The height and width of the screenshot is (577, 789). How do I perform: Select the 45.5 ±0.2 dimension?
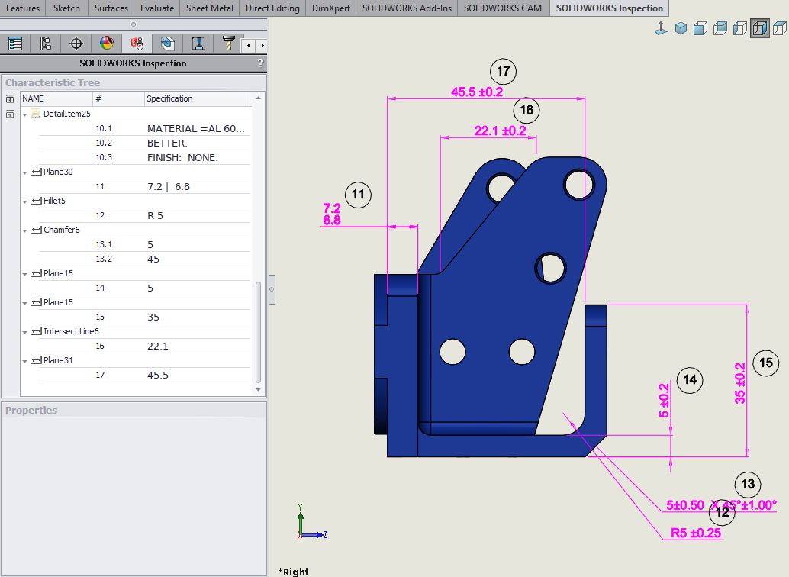[x=476, y=92]
